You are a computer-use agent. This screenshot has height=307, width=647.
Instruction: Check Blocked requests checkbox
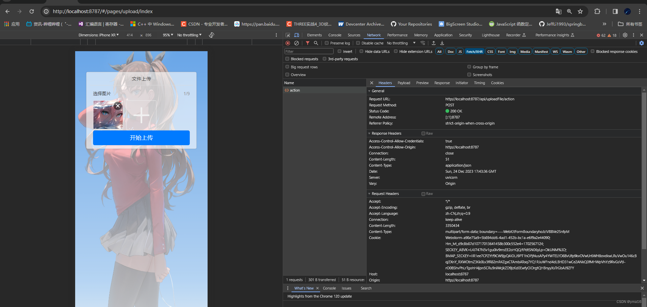(x=287, y=59)
